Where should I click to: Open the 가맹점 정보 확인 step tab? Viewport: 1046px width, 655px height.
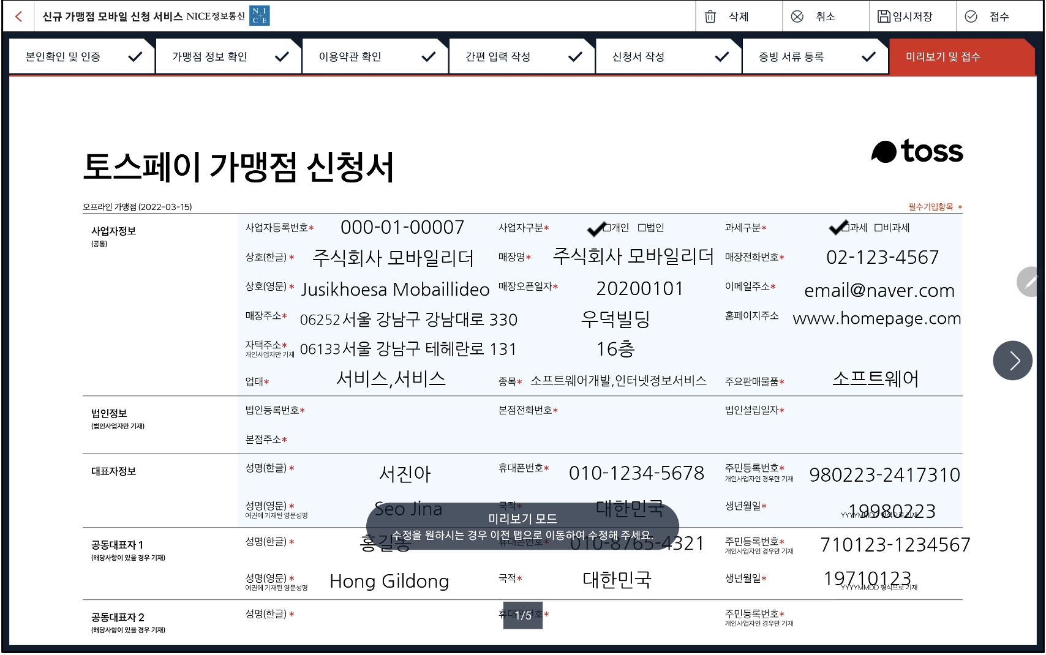click(228, 56)
